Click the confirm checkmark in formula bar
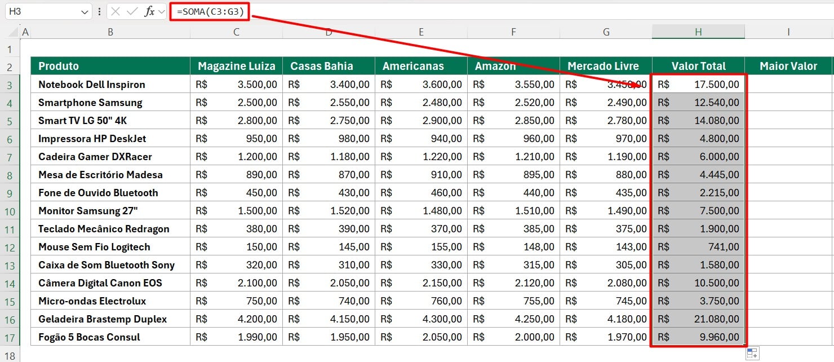This screenshot has width=834, height=362. [132, 11]
